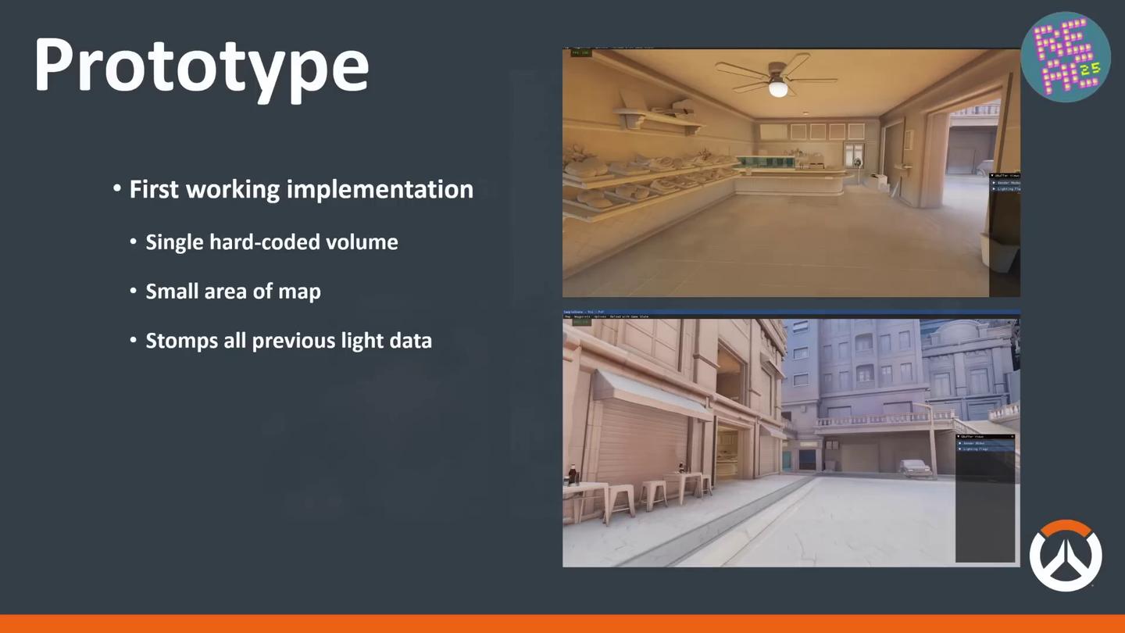Viewport: 1125px width, 633px height.
Task: Click 'Single hard-coded volume' bullet text
Action: pos(272,241)
